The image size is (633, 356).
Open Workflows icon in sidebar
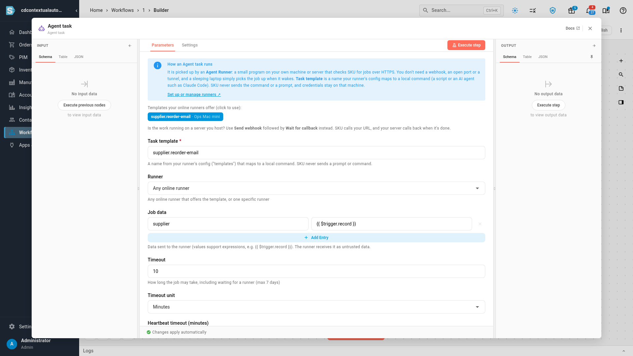tap(12, 133)
